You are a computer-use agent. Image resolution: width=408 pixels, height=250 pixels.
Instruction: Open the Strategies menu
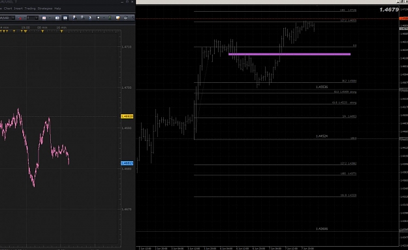45,8
